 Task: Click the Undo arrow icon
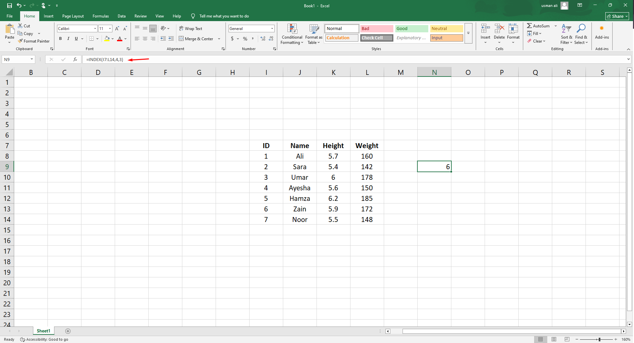[x=19, y=6]
